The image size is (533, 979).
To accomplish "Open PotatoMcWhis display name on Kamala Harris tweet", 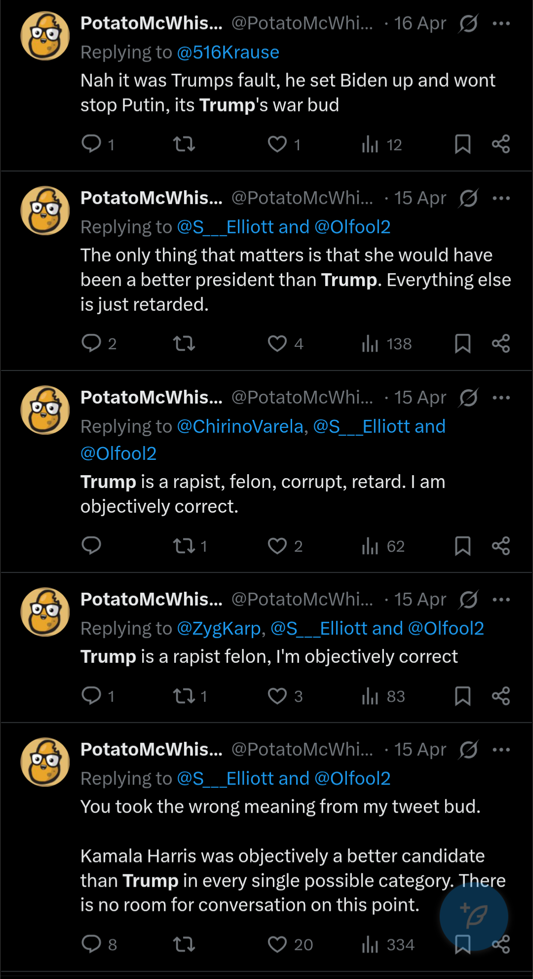I will (x=152, y=749).
